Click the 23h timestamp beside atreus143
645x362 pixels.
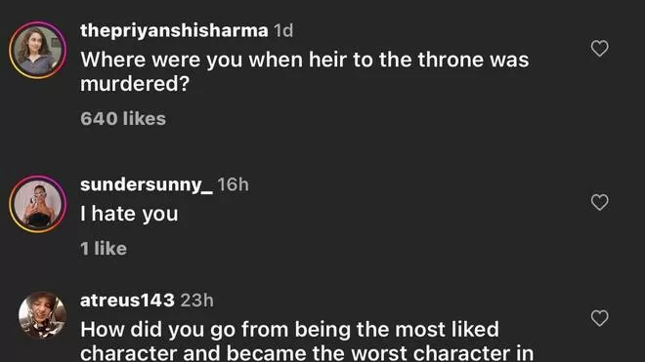pos(197,301)
